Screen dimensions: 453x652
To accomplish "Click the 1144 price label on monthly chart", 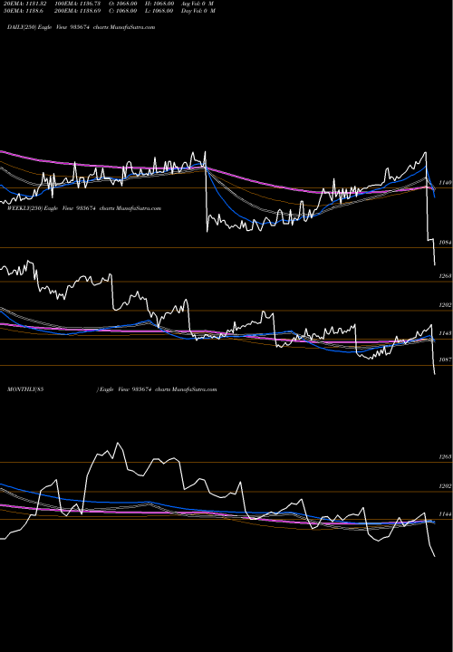I will click(x=446, y=514).
